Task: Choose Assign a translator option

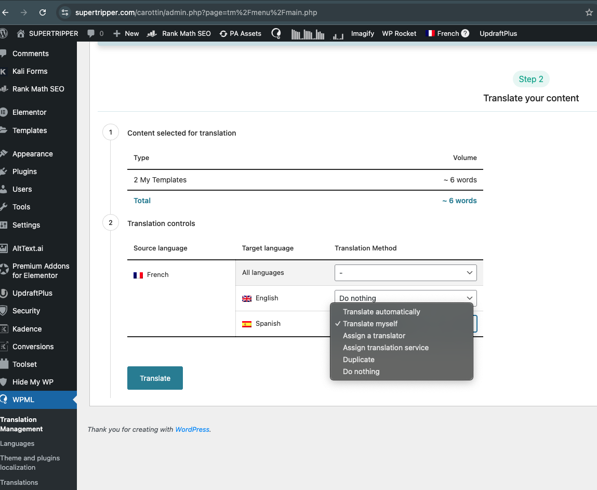Action: click(x=401, y=336)
